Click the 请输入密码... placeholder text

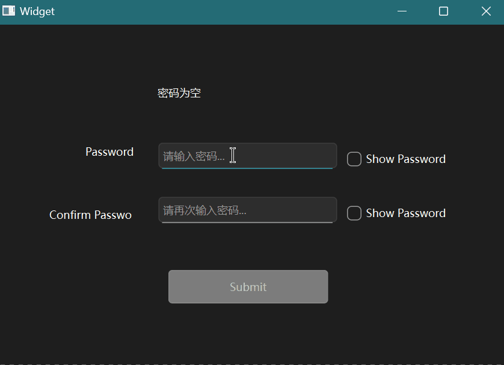point(194,156)
